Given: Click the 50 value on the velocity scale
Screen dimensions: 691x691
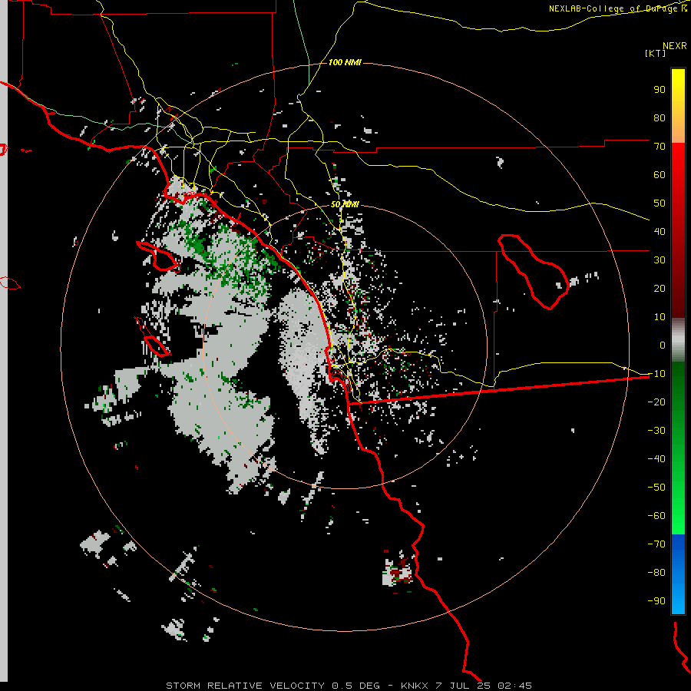Looking at the screenshot, I should [660, 203].
